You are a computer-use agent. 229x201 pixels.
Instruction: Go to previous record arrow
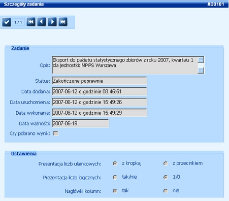[x=42, y=22]
